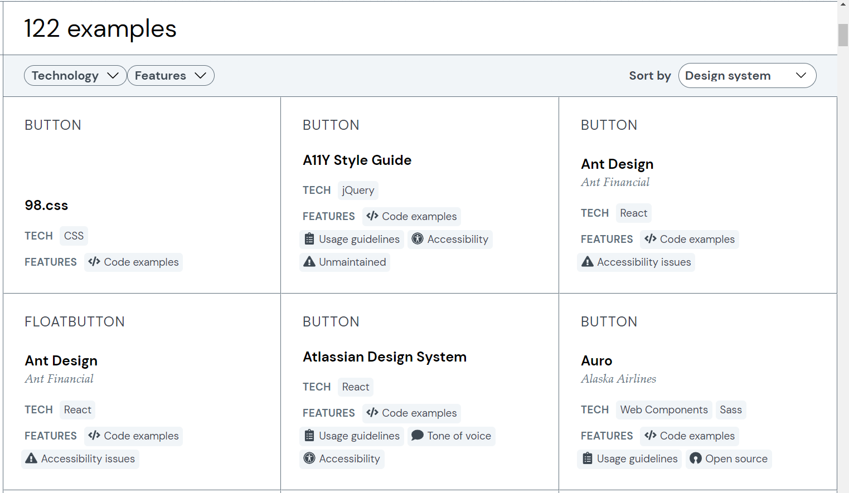Screen dimensions: 849x493
Task: Expand the Technology filter dropdown
Action: coord(75,76)
